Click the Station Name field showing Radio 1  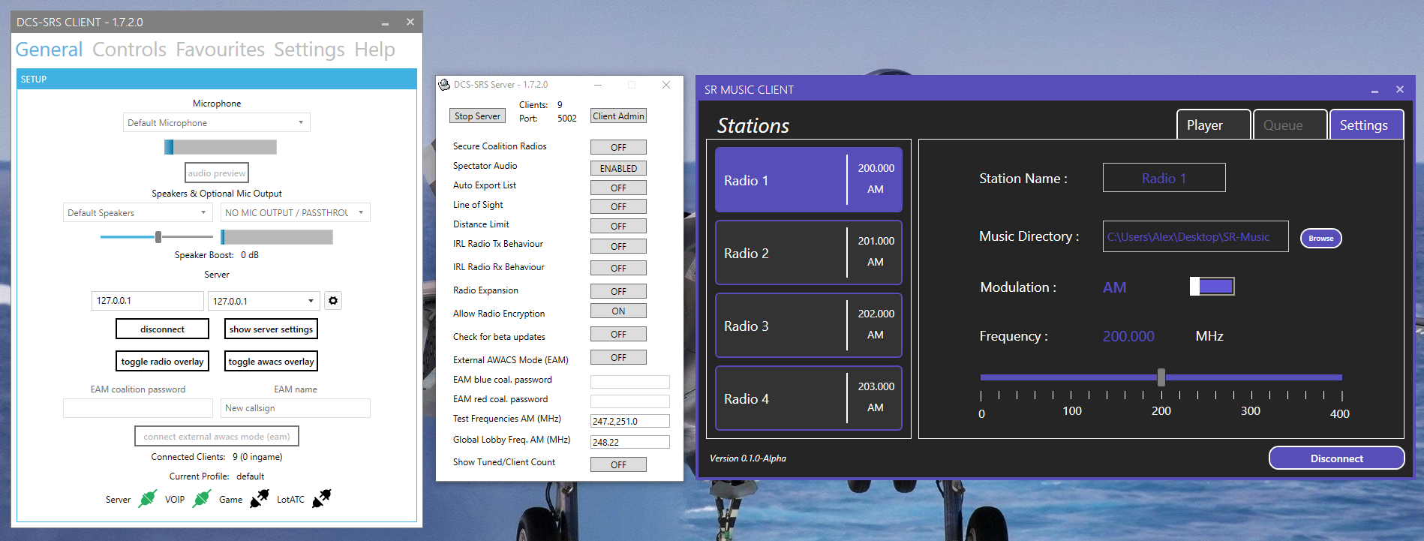coord(1164,178)
